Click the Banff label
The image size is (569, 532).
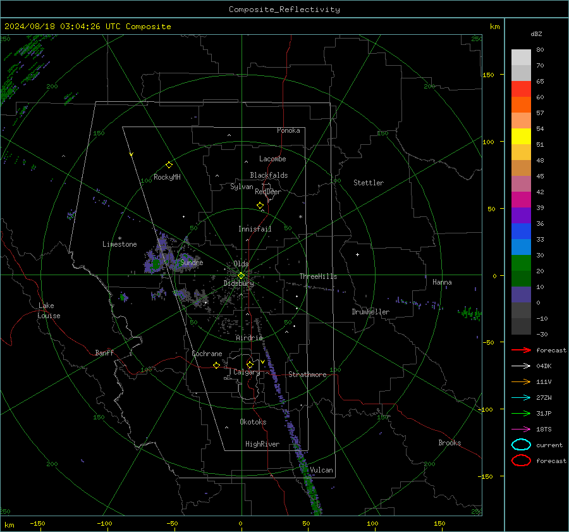104,353
